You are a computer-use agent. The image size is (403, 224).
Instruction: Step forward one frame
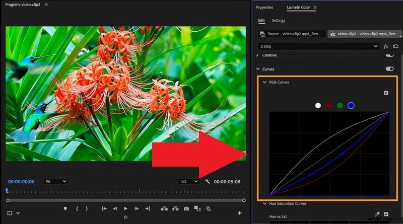[x=137, y=208]
